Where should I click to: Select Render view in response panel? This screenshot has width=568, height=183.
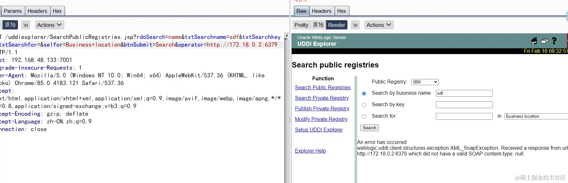coord(337,25)
